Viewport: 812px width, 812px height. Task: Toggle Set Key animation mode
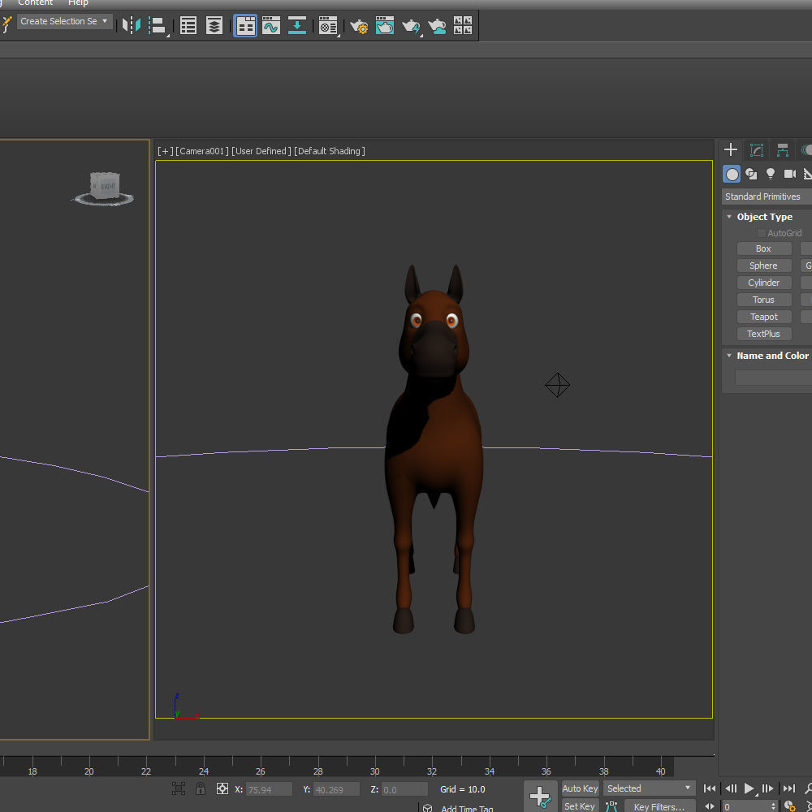(580, 806)
